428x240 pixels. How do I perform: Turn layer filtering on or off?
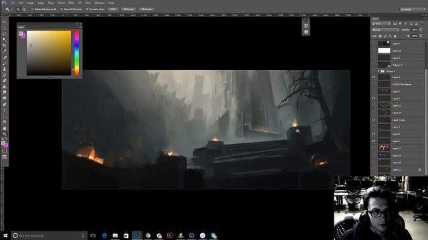[422, 24]
